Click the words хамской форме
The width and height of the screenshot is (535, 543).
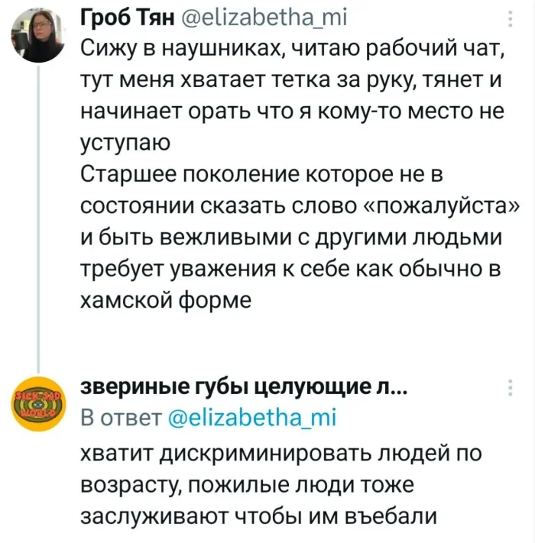click(x=165, y=301)
